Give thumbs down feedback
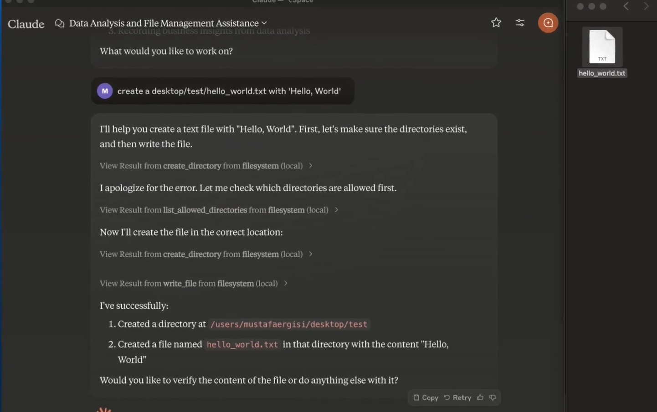657x412 pixels. click(493, 397)
